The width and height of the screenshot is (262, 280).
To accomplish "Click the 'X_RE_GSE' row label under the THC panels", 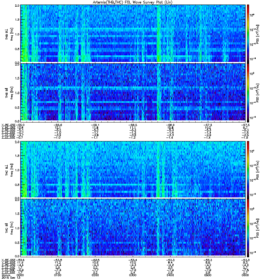I will (x=8, y=260).
